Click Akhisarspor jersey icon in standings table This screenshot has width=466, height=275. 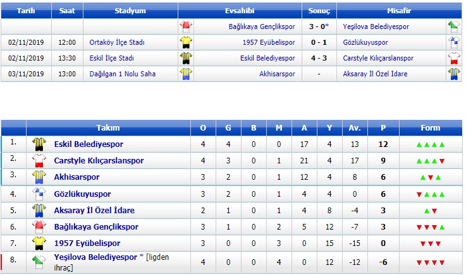39,177
